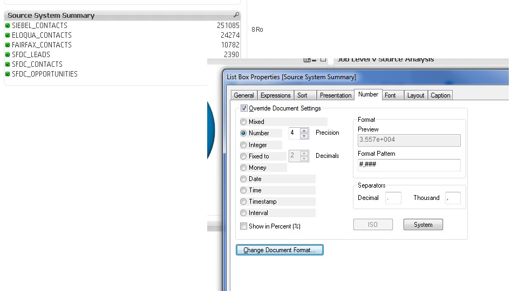Click the search magnifier icon in Source System Summary
This screenshot has width=518, height=291.
tap(236, 15)
